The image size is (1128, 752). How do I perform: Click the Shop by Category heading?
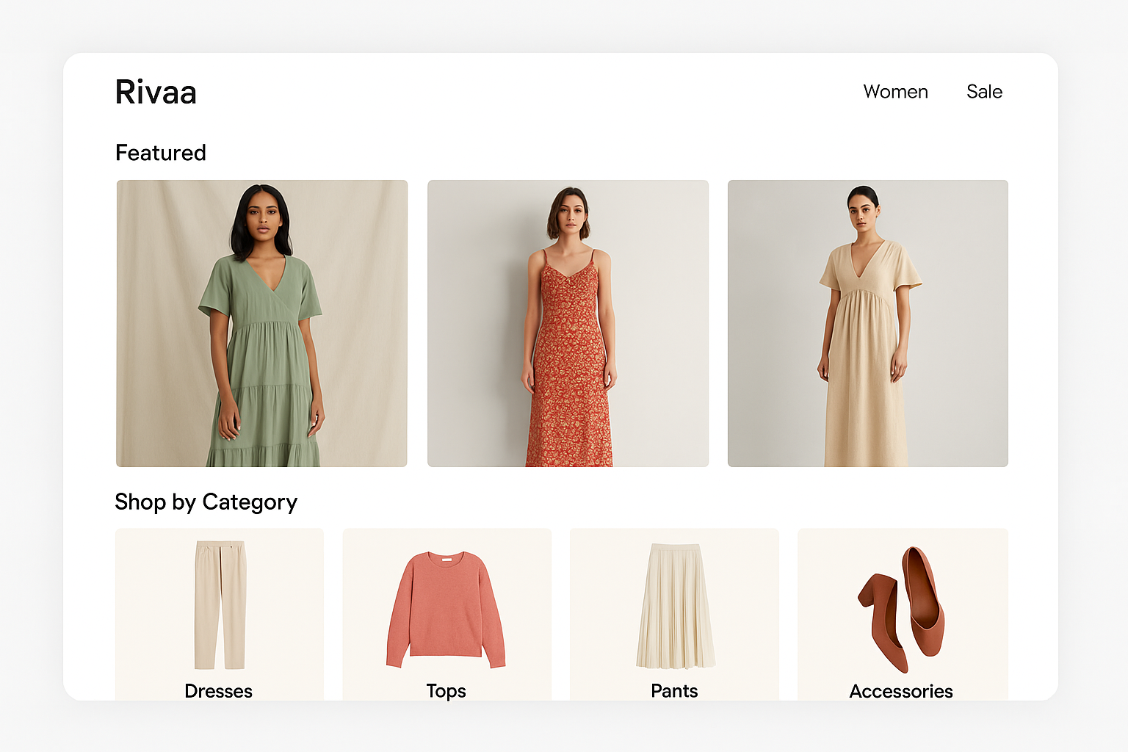pyautogui.click(x=206, y=502)
